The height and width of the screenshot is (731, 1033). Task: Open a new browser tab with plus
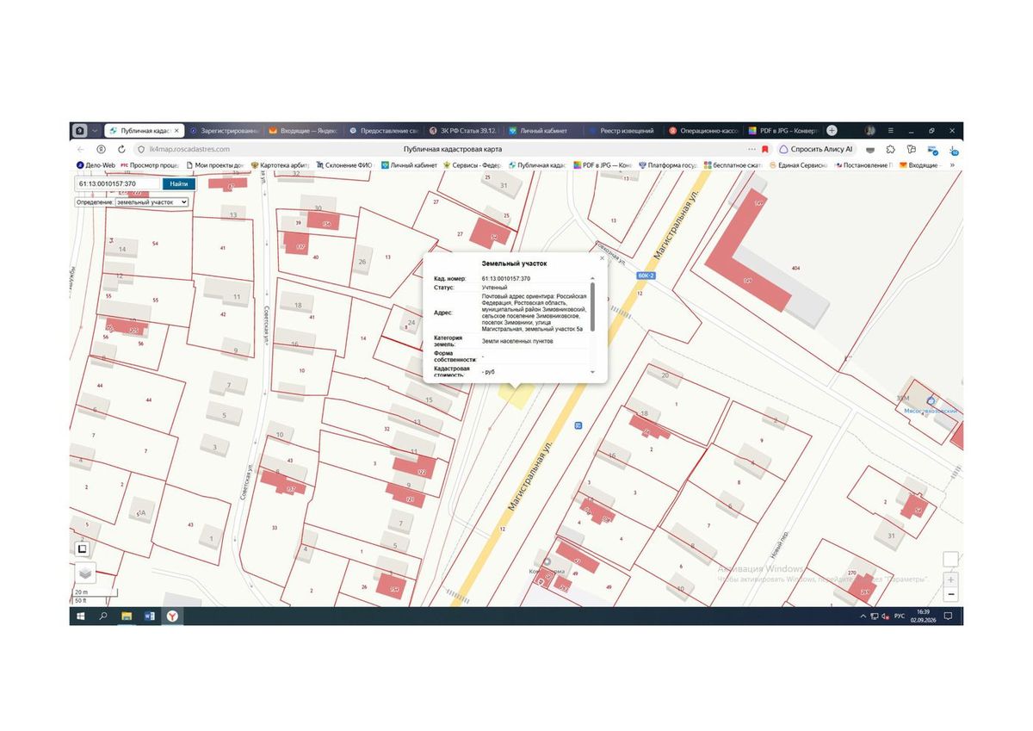tap(832, 131)
